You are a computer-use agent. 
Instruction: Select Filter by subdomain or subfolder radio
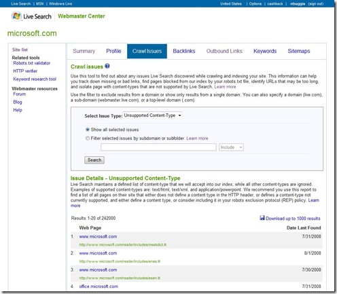(x=88, y=138)
